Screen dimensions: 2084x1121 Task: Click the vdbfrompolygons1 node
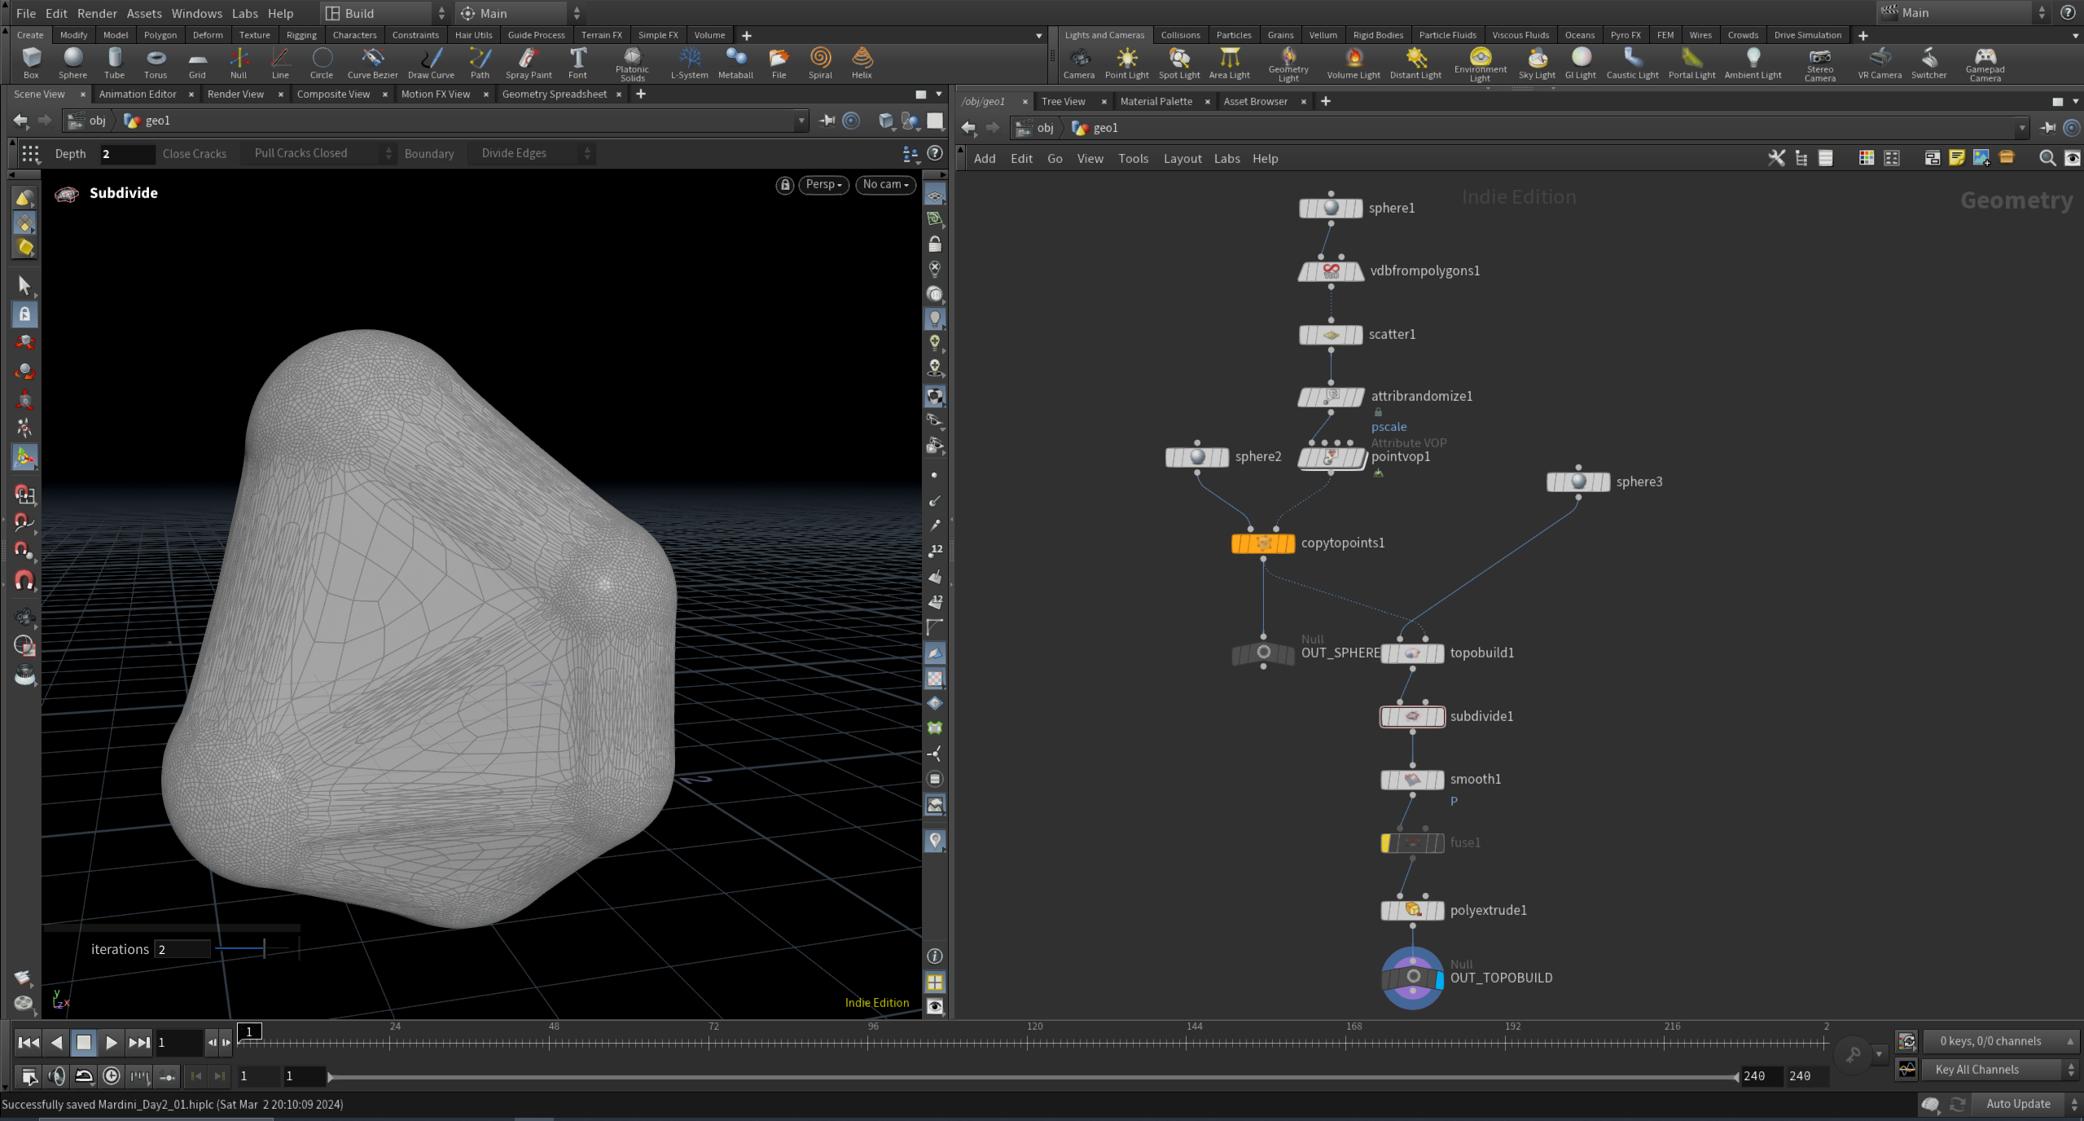1331,271
